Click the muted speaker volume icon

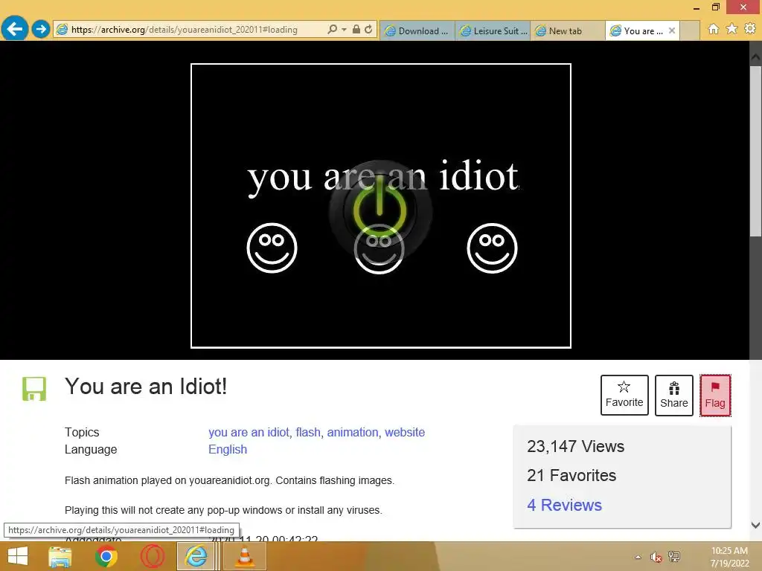[x=656, y=557]
